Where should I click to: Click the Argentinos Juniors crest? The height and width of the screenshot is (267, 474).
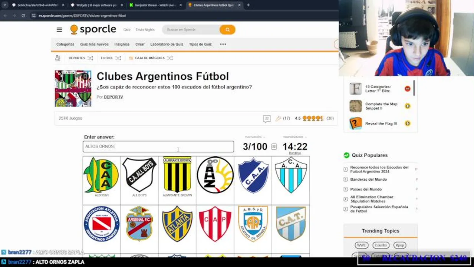click(101, 224)
